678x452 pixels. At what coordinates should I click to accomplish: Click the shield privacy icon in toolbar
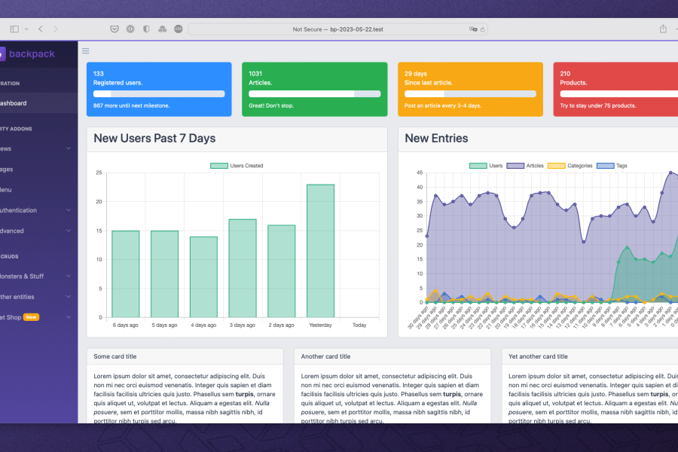coord(146,29)
